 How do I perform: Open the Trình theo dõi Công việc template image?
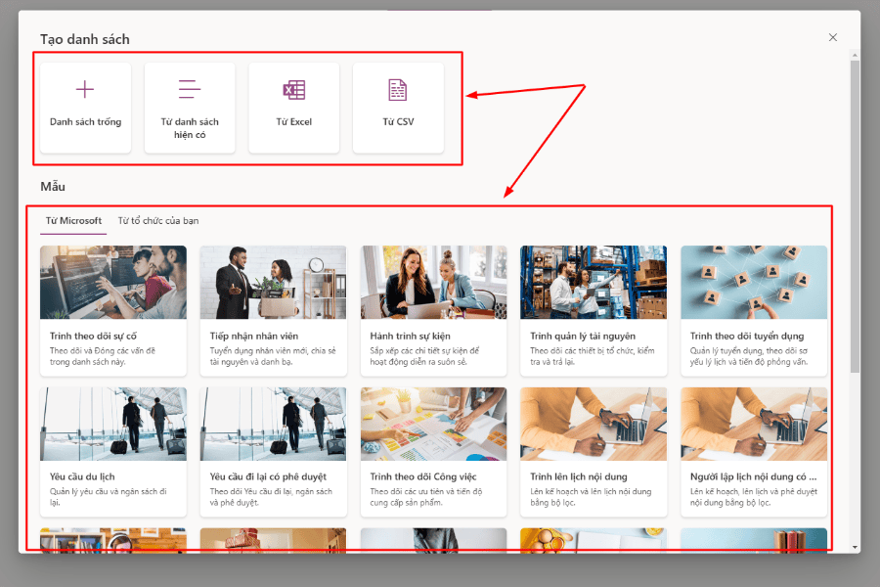[433, 424]
